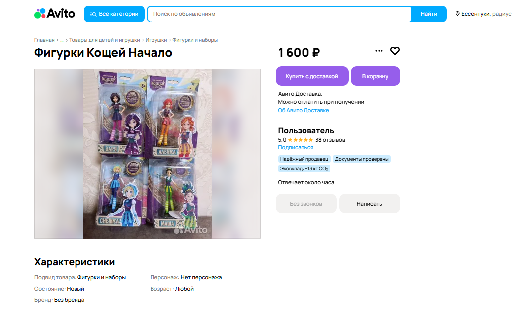Viewport: 532px width, 314px height.
Task: Open the product photo of figurines
Action: click(x=148, y=154)
